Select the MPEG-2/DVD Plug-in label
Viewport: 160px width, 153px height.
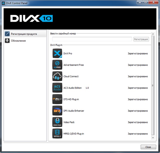click(74, 133)
